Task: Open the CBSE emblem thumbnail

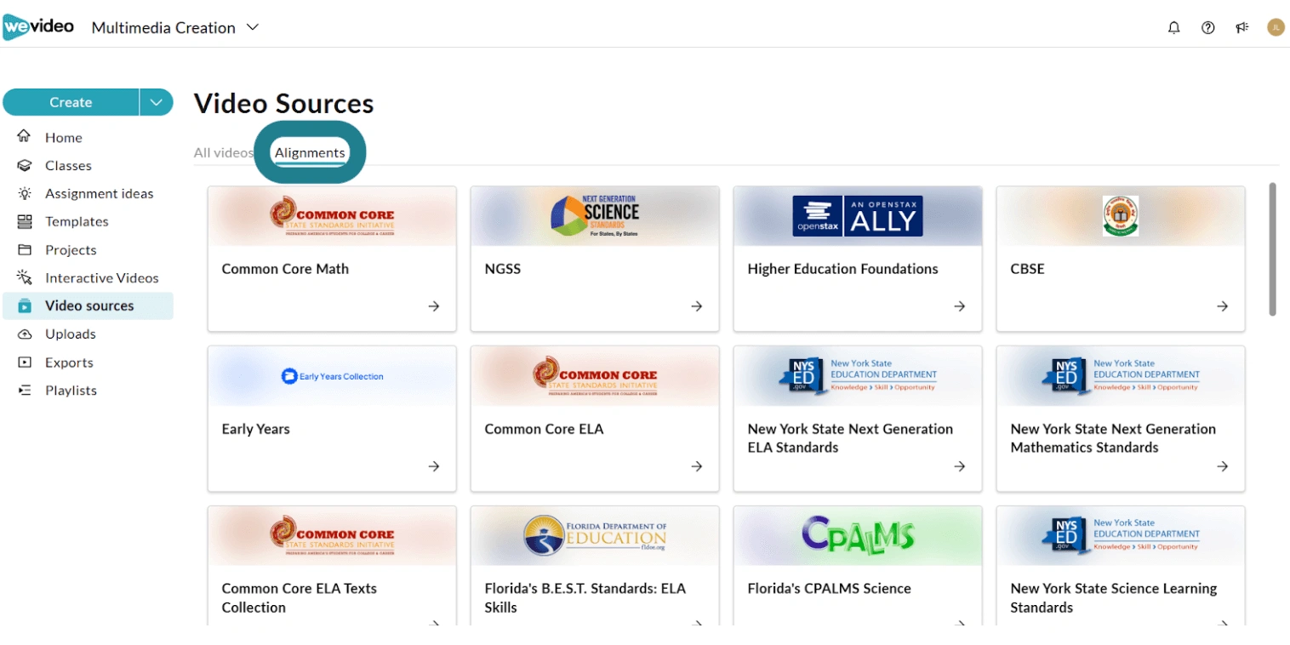Action: pyautogui.click(x=1121, y=216)
